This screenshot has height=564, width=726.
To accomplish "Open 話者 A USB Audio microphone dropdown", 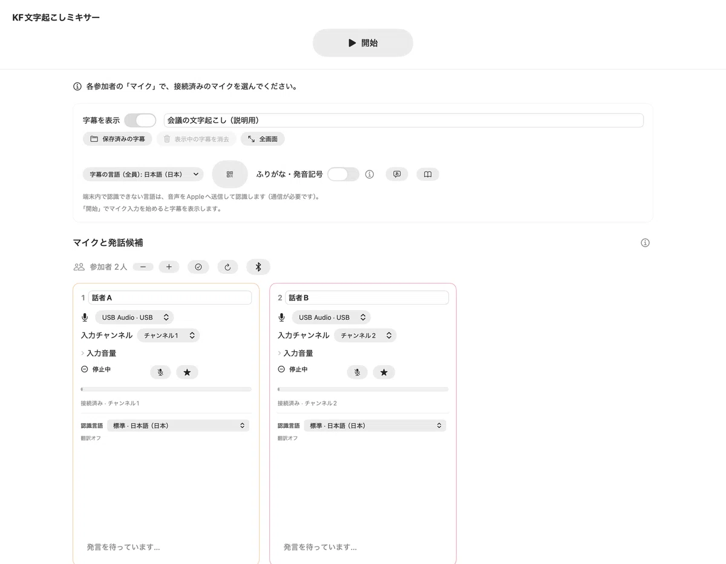I will (x=134, y=317).
